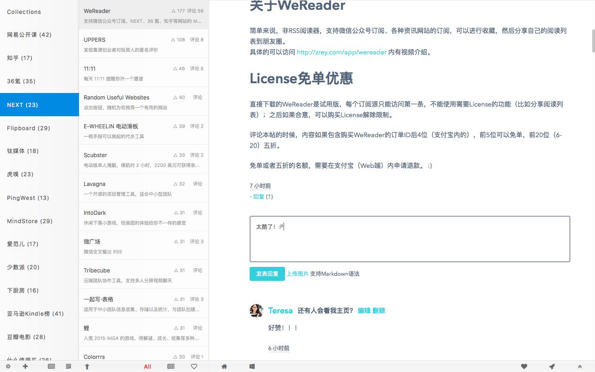Open the 少数派 (20) collection
Image resolution: width=595 pixels, height=372 pixels.
click(40, 267)
